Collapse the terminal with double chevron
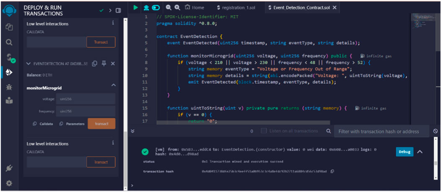Viewport: 441px width, 192px height. coord(133,131)
